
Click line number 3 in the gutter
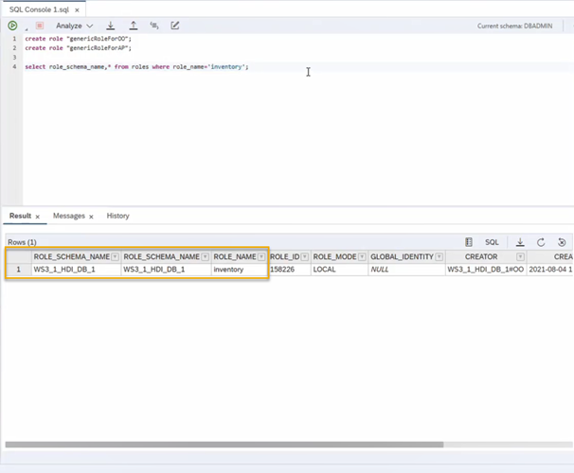[x=14, y=58]
